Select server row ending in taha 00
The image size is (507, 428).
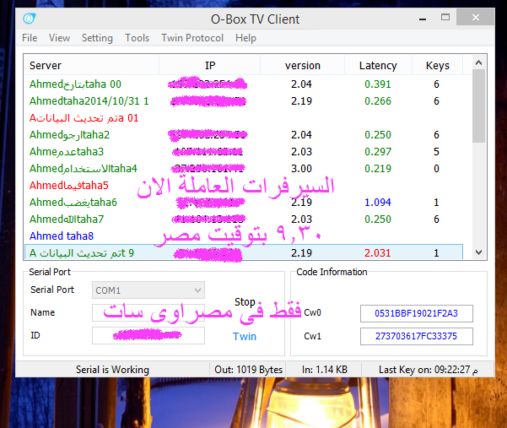click(244, 84)
